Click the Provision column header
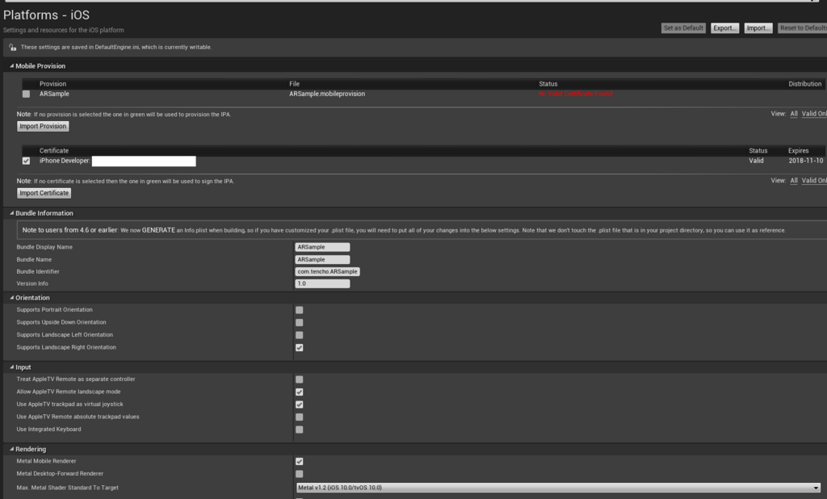827x499 pixels. [x=52, y=84]
